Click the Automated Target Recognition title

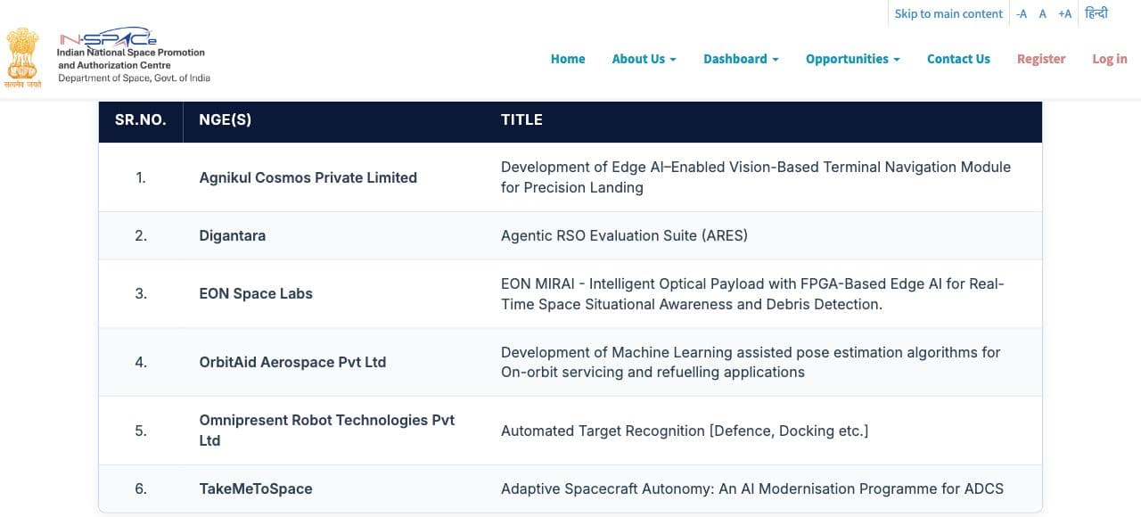click(x=685, y=431)
